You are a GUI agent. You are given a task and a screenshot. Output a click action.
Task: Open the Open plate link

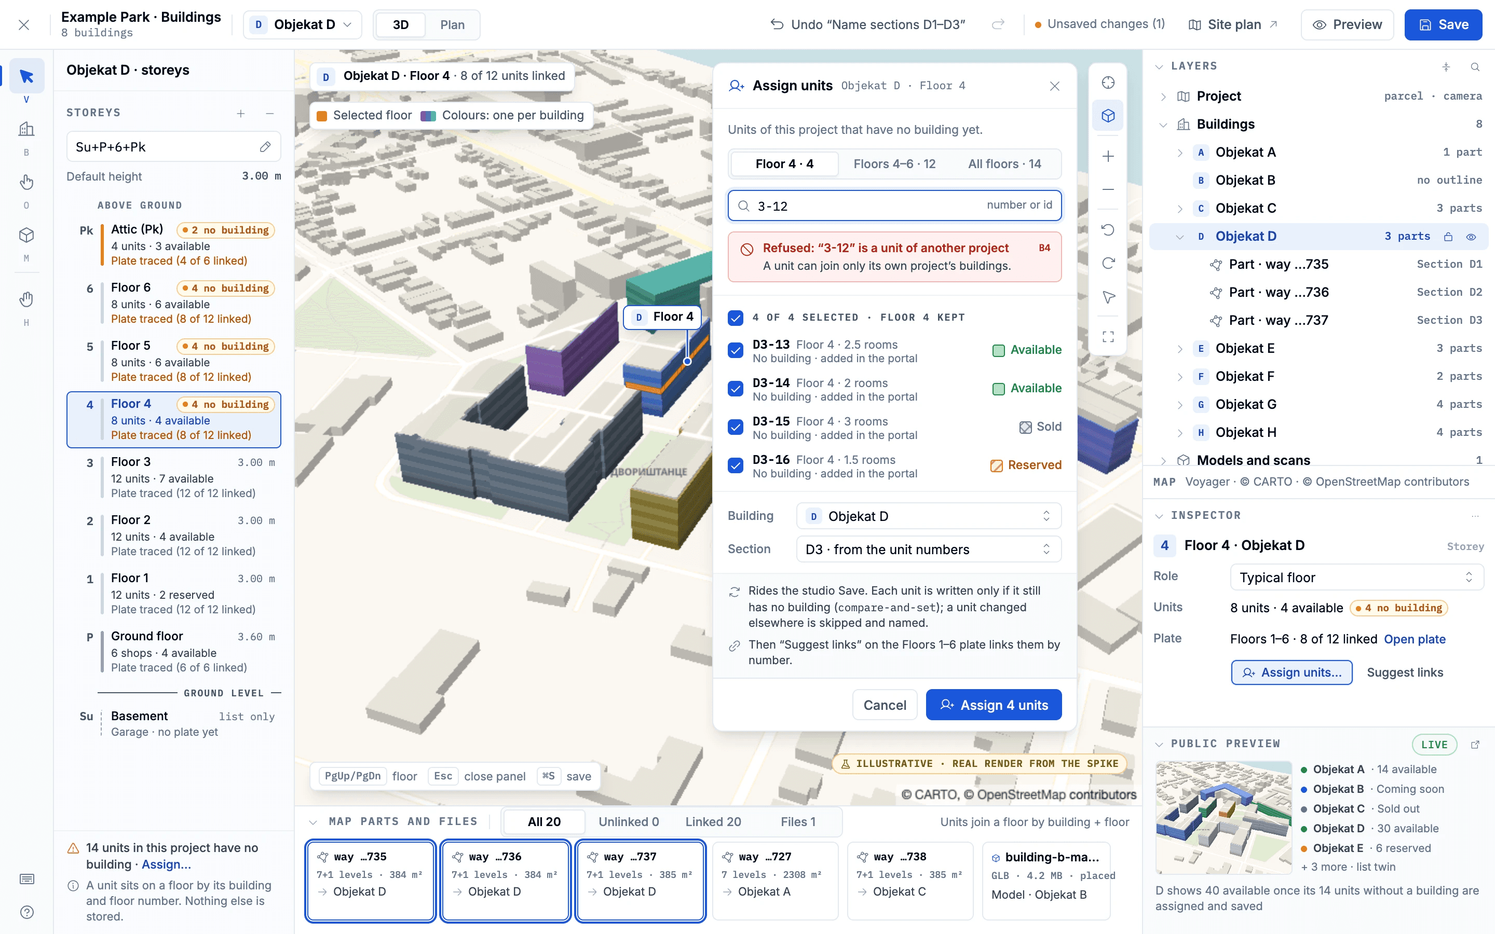coord(1415,639)
